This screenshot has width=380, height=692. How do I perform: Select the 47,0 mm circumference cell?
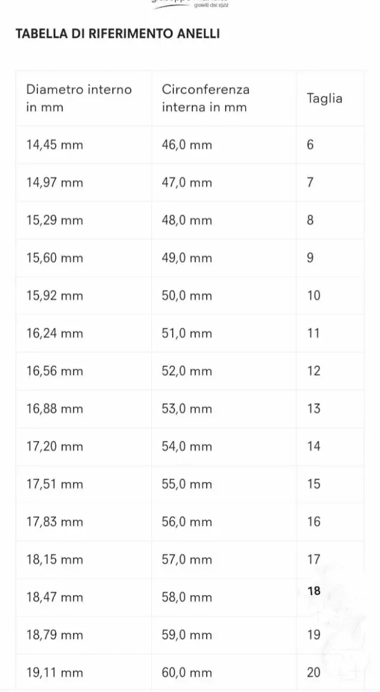[x=186, y=183]
